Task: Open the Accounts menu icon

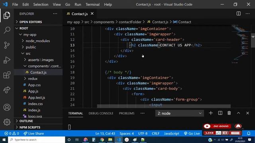Action: tap(7, 107)
